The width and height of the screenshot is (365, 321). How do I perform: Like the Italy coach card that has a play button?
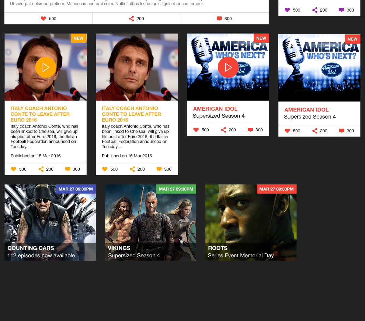(x=13, y=169)
